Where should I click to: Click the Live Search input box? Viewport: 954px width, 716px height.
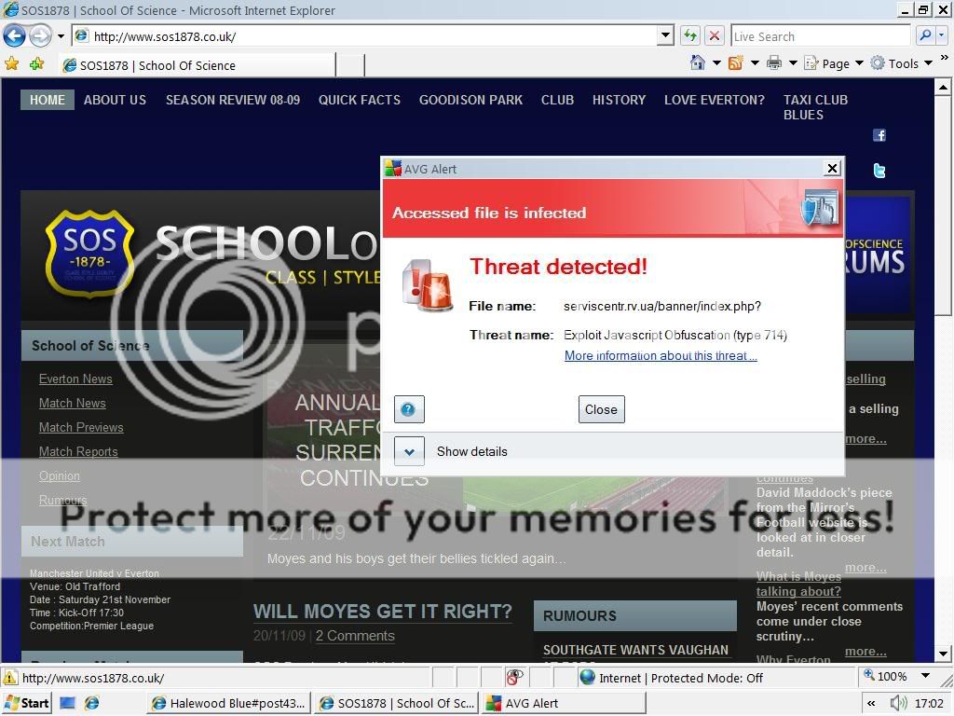point(821,36)
